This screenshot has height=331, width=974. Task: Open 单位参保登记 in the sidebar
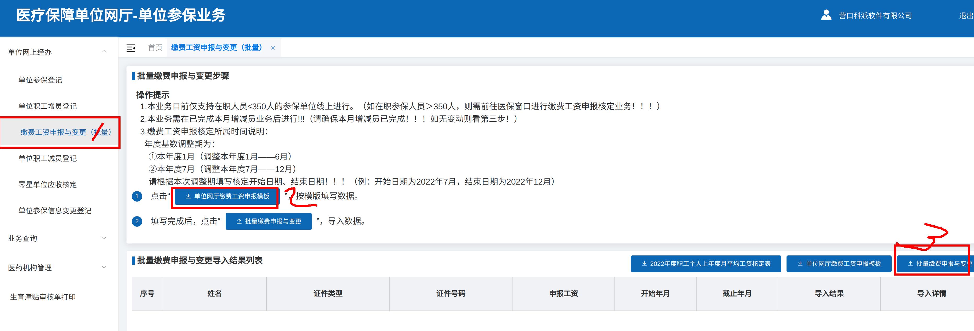41,80
